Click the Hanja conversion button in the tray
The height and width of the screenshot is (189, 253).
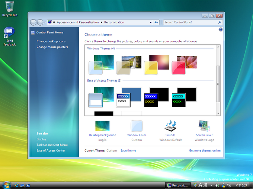click(x=205, y=185)
